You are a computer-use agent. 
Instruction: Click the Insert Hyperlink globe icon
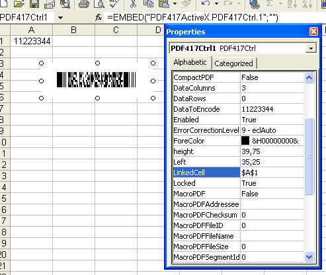pyautogui.click(x=255, y=4)
